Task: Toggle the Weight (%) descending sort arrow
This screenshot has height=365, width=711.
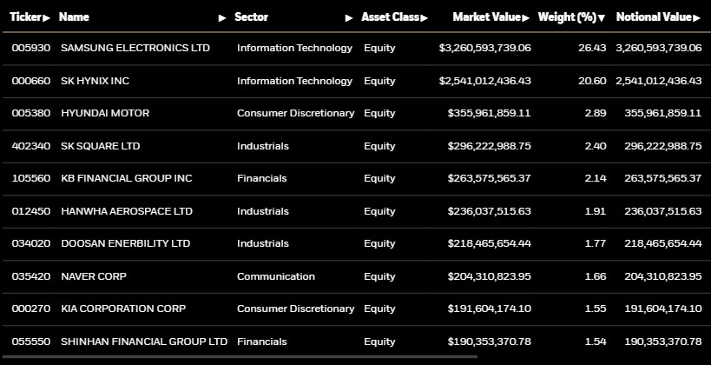Action: (x=602, y=17)
